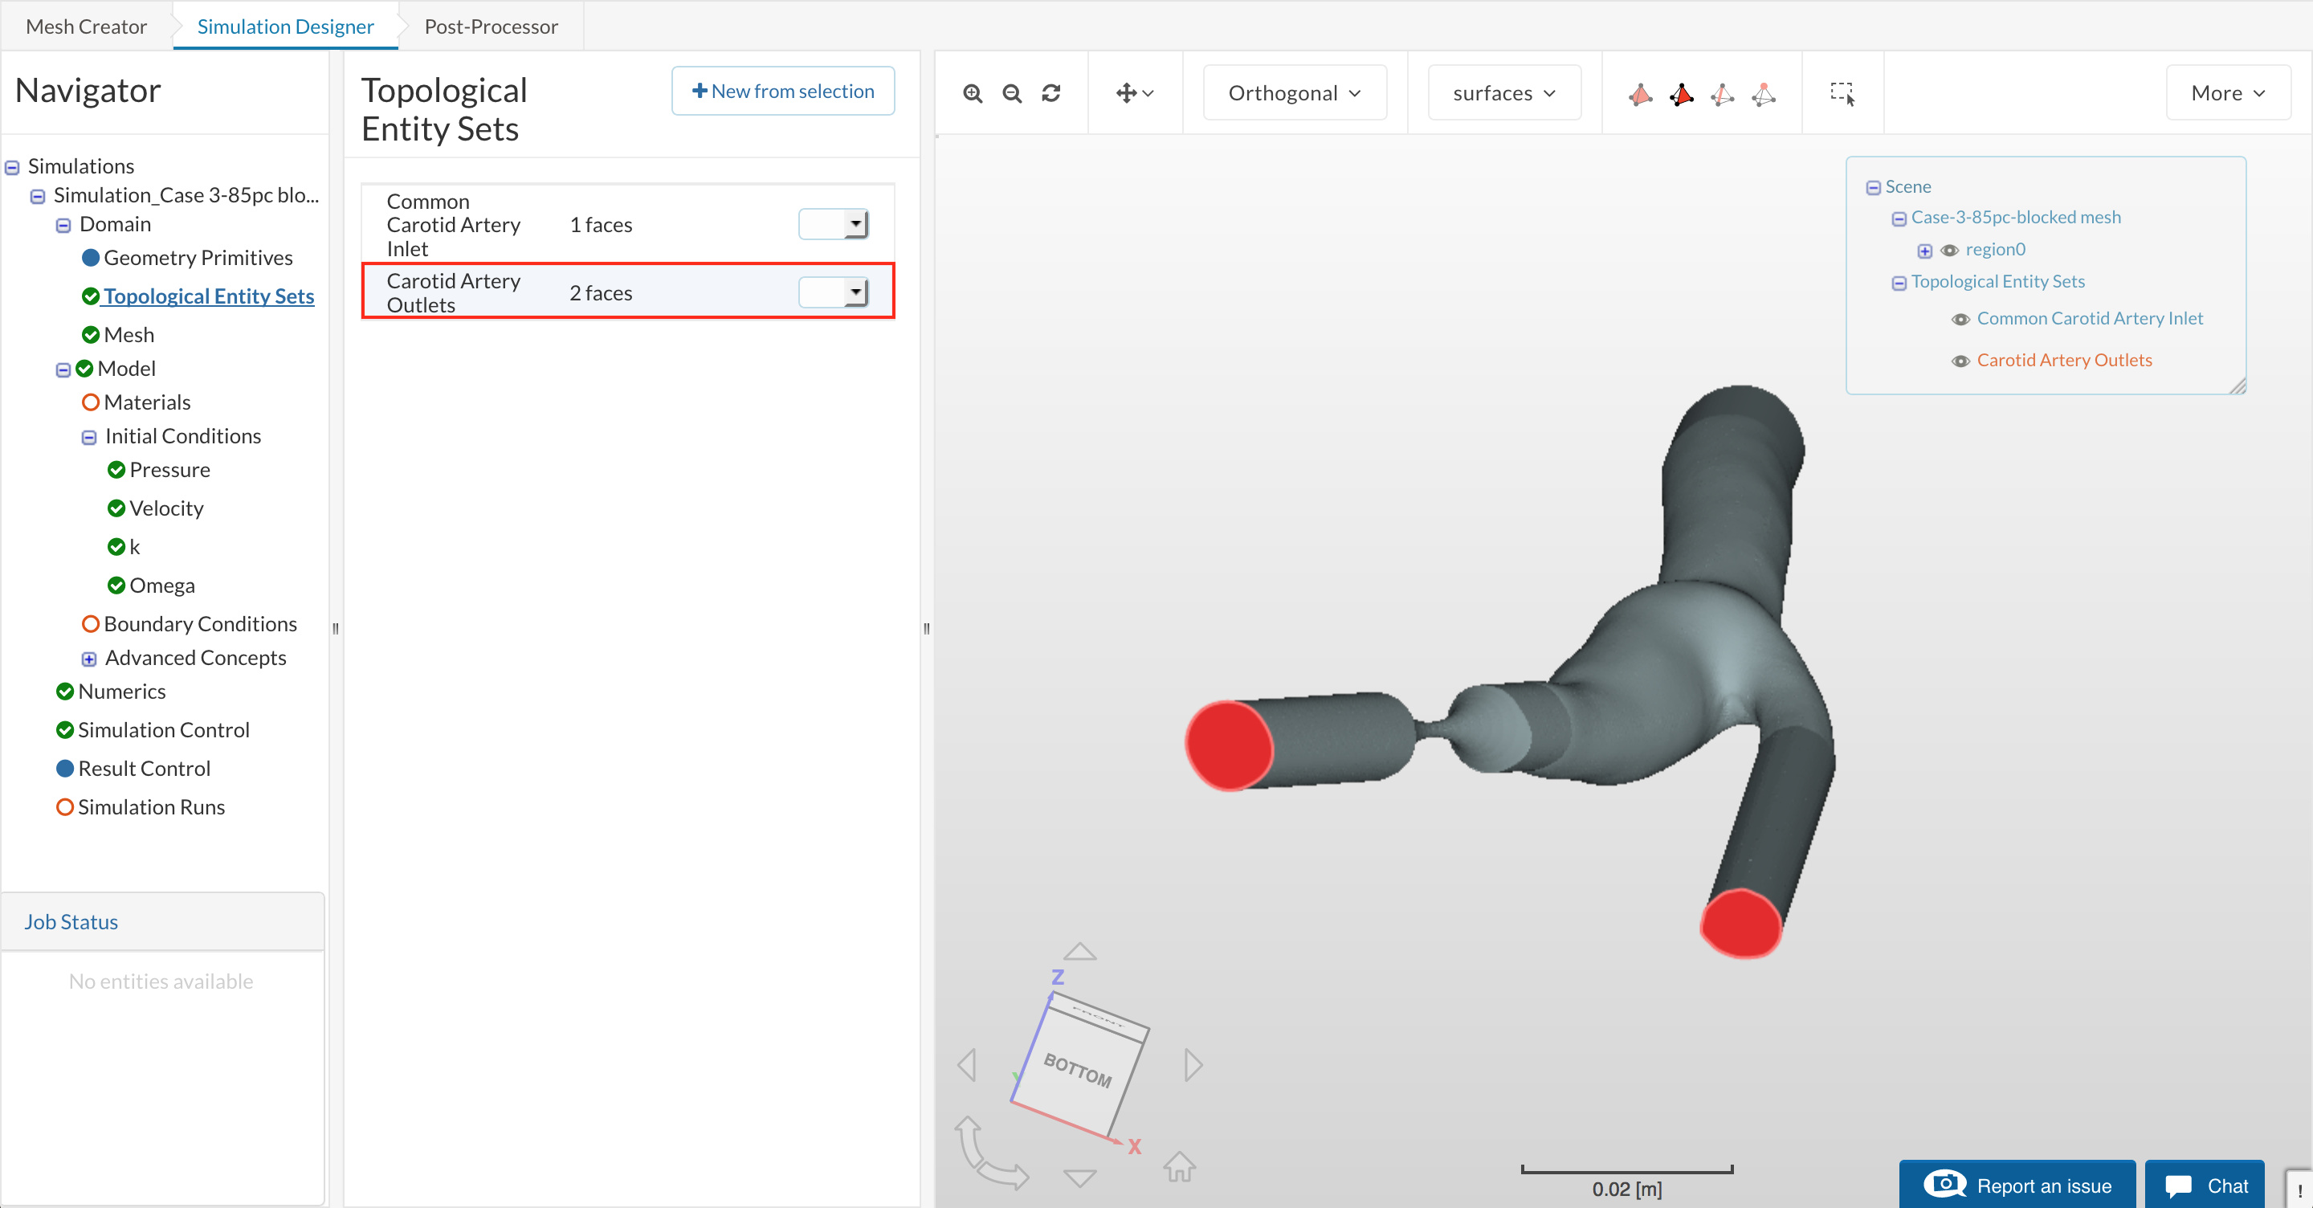The width and height of the screenshot is (2313, 1208).
Task: Switch to the Mesh Creator tab
Action: [86, 26]
